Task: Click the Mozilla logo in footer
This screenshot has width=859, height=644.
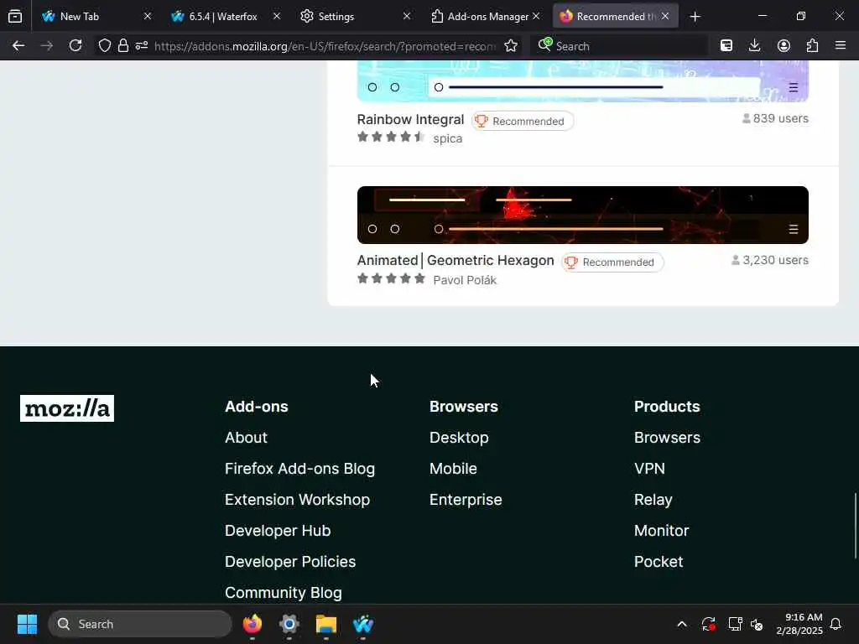Action: click(67, 408)
